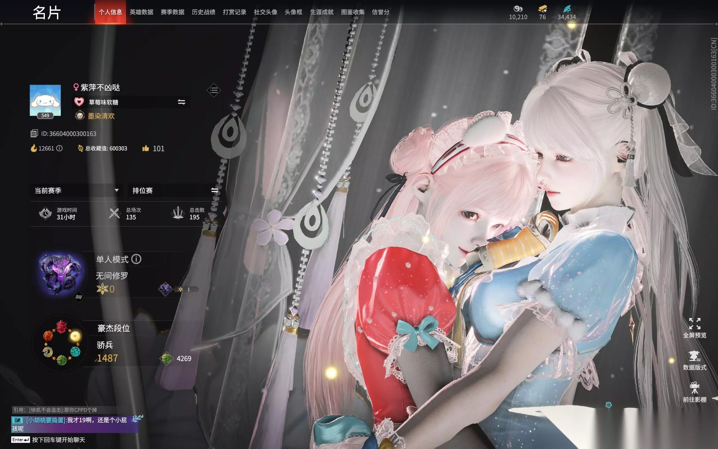Switch to the 历史战绩 tab
Image resolution: width=718 pixels, height=449 pixels.
click(x=204, y=12)
